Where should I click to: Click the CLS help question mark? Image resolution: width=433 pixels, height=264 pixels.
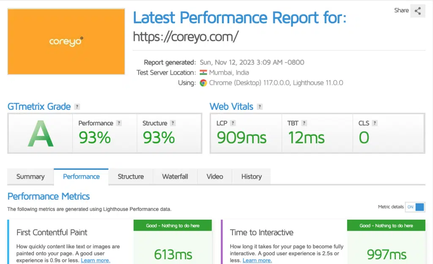tap(375, 123)
